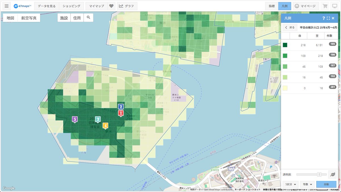Select blue map marker number 2
This screenshot has width=341, height=192.
coord(121,107)
